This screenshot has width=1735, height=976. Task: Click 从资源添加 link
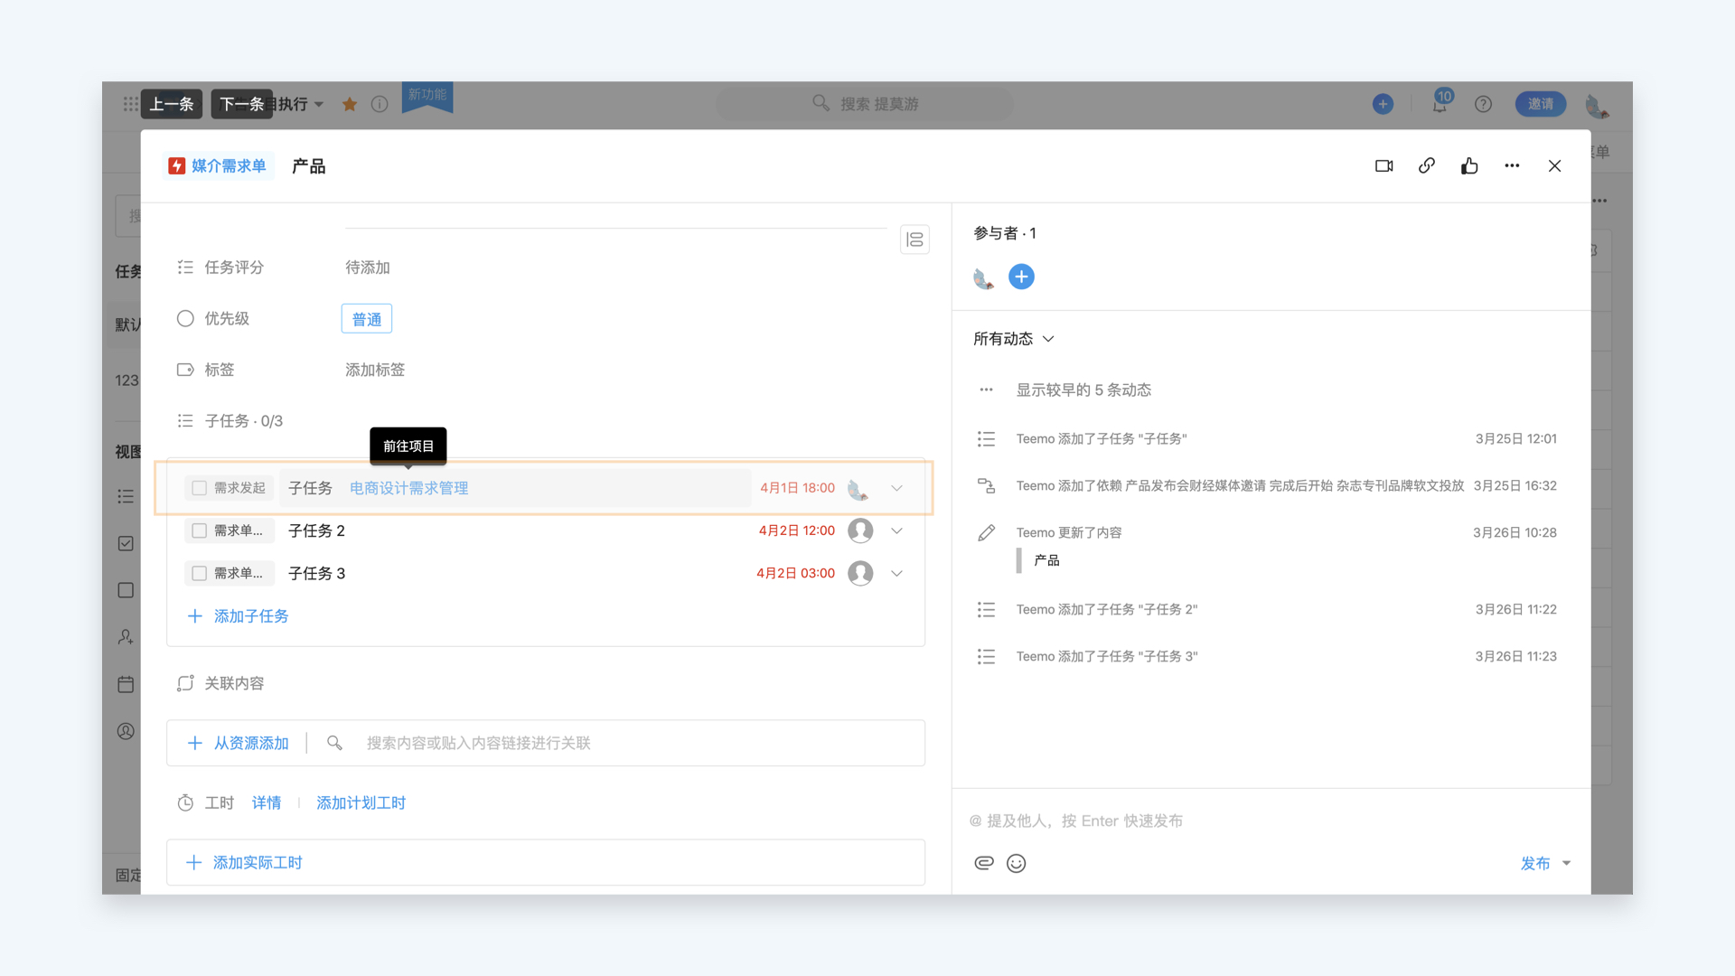(x=238, y=743)
